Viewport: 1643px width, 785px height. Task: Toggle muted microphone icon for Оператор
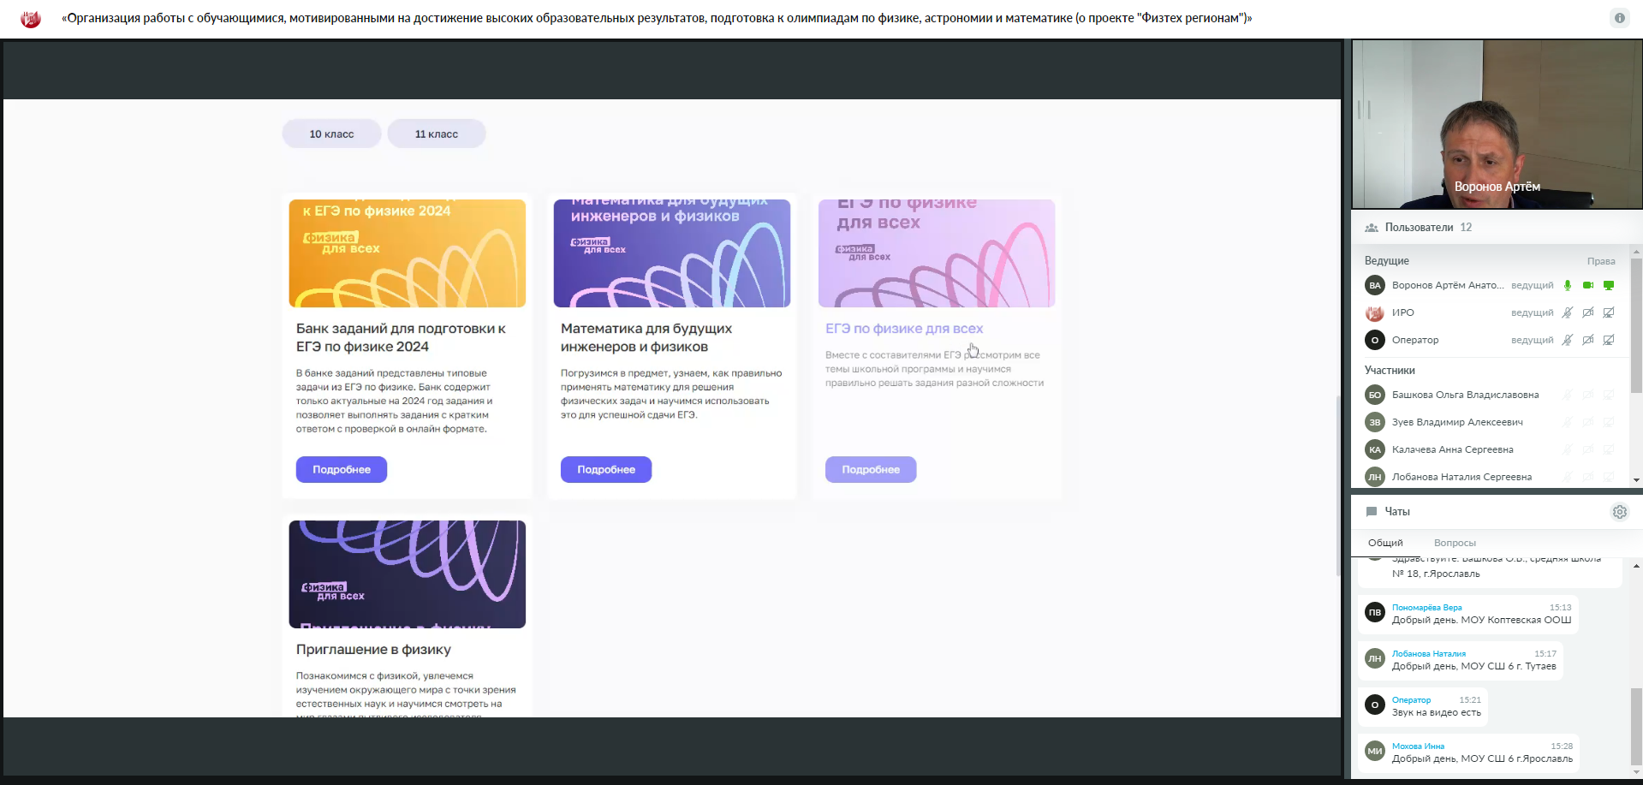click(x=1568, y=341)
